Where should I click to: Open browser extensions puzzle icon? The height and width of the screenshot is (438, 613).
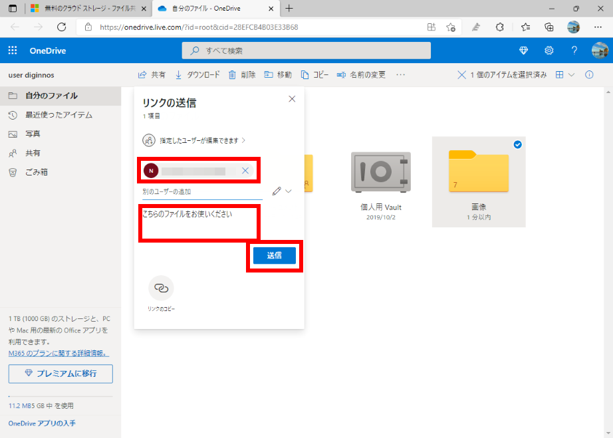[499, 27]
